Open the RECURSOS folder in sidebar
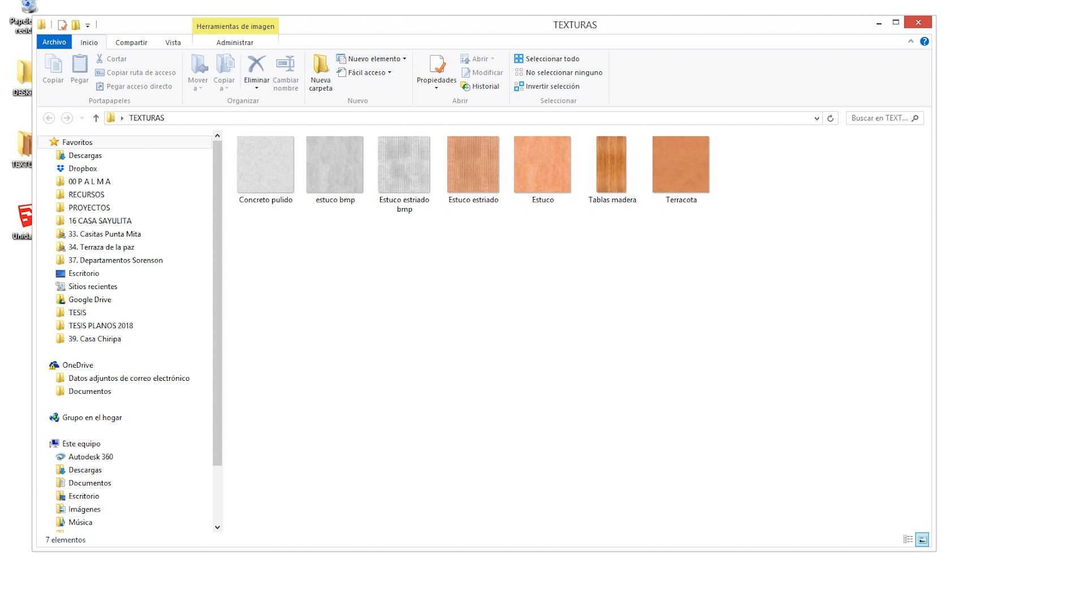 click(86, 195)
